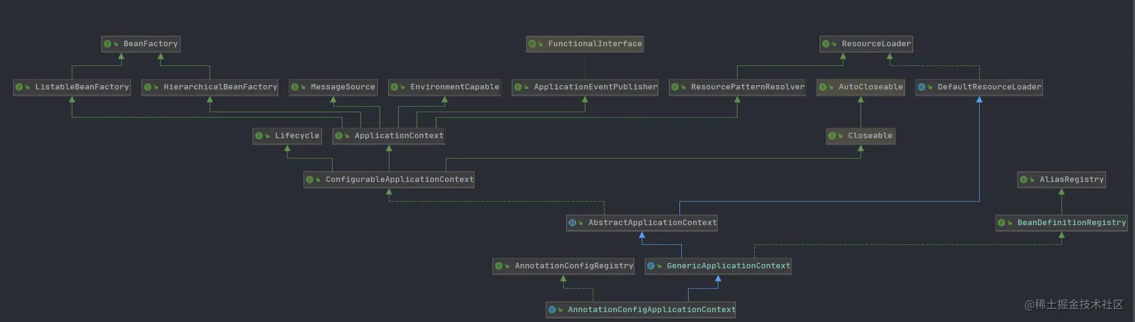The width and height of the screenshot is (1135, 322).
Task: Select the Closeable node
Action: click(861, 136)
